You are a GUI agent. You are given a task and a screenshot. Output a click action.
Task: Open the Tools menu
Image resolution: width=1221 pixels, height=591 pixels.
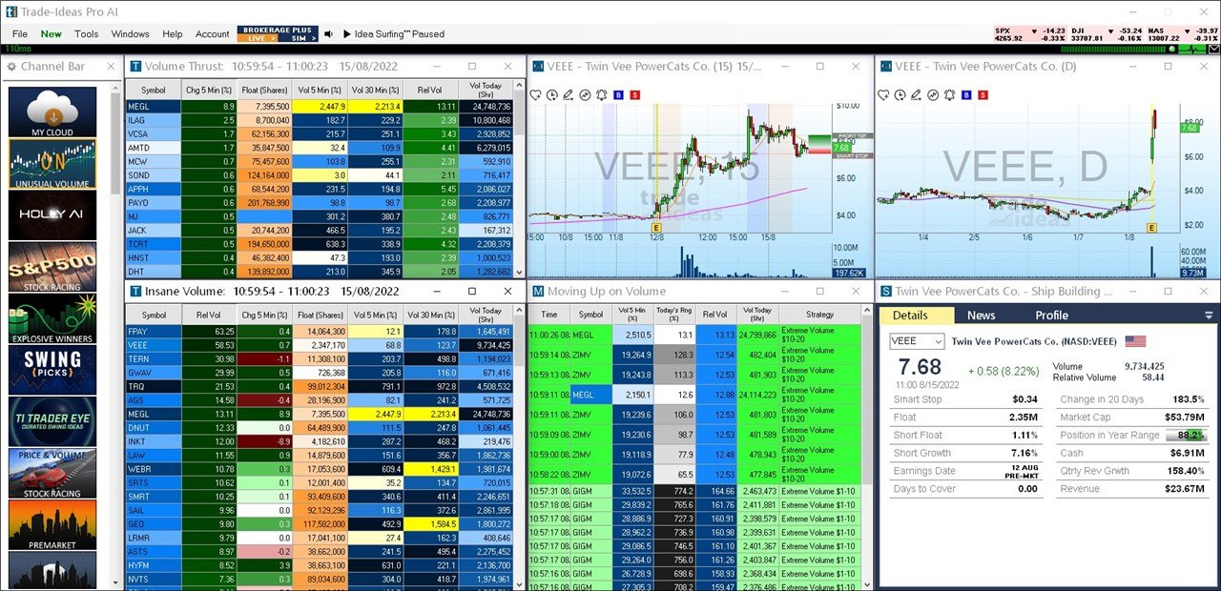(87, 34)
